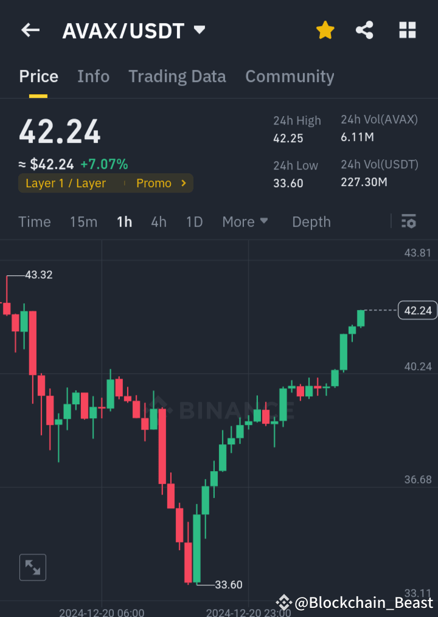Enable the 1D chart view
The width and height of the screenshot is (438, 617).
tap(194, 222)
